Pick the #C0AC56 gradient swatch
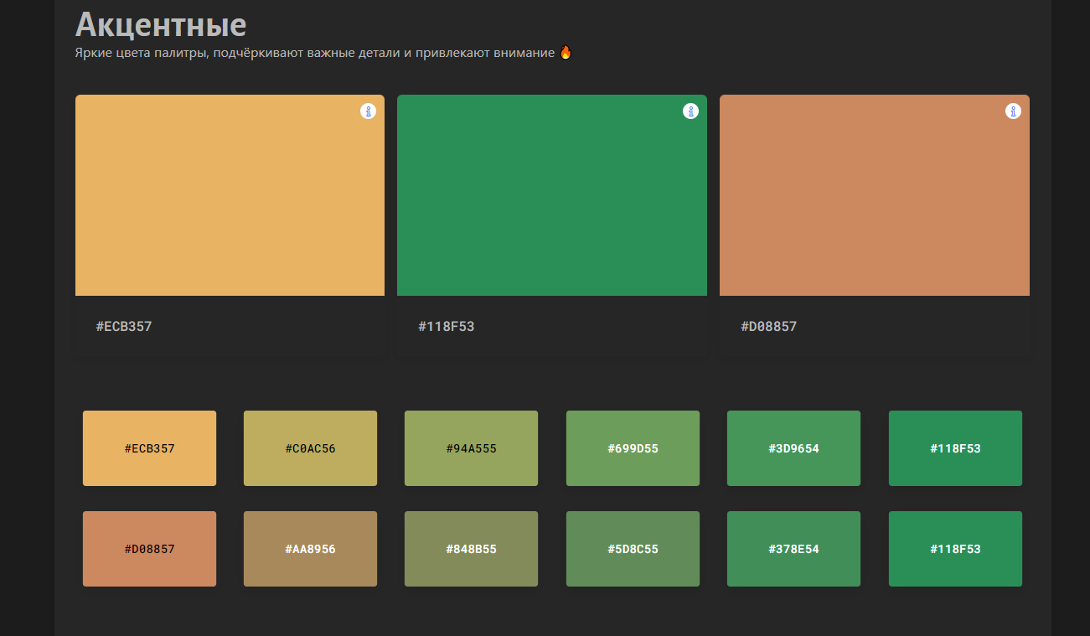 [310, 448]
